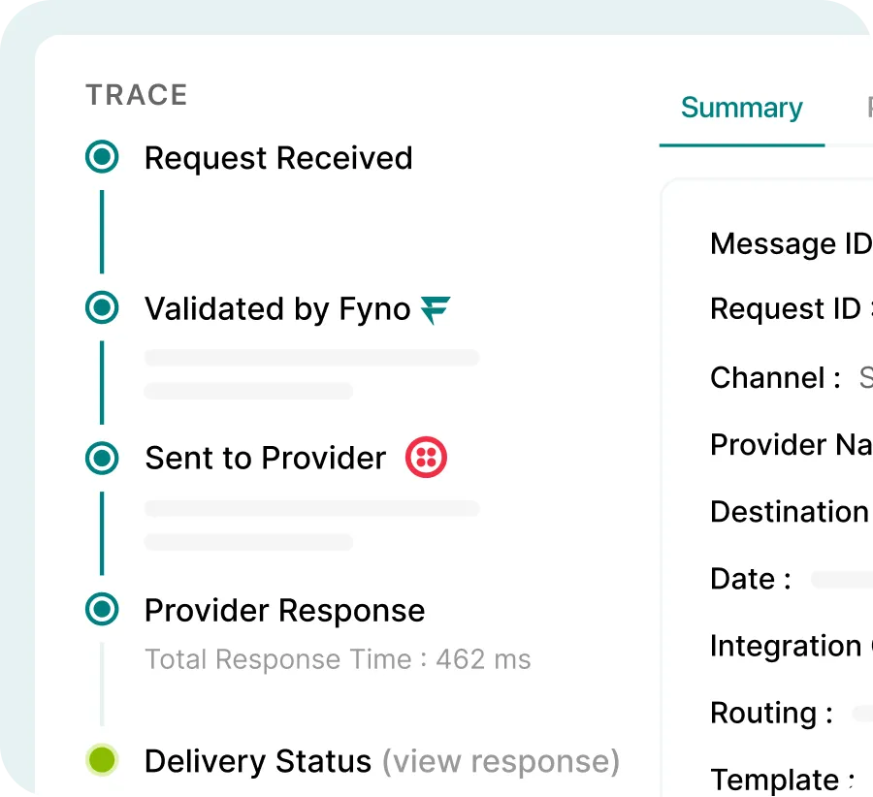Select the Request Received label
873x797 pixels.
[278, 158]
